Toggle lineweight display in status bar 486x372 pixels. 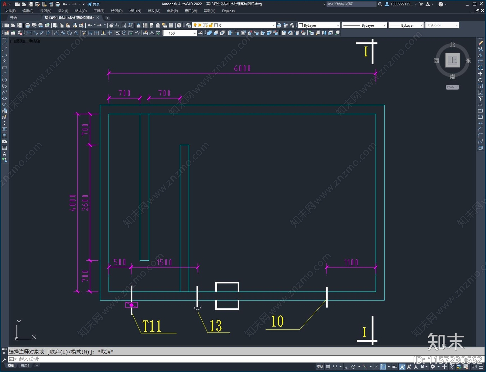395,367
